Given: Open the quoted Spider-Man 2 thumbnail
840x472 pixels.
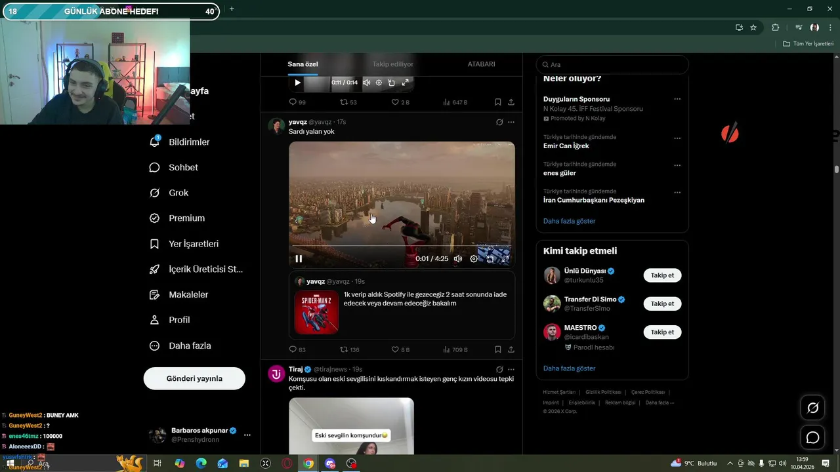Looking at the screenshot, I should [316, 312].
